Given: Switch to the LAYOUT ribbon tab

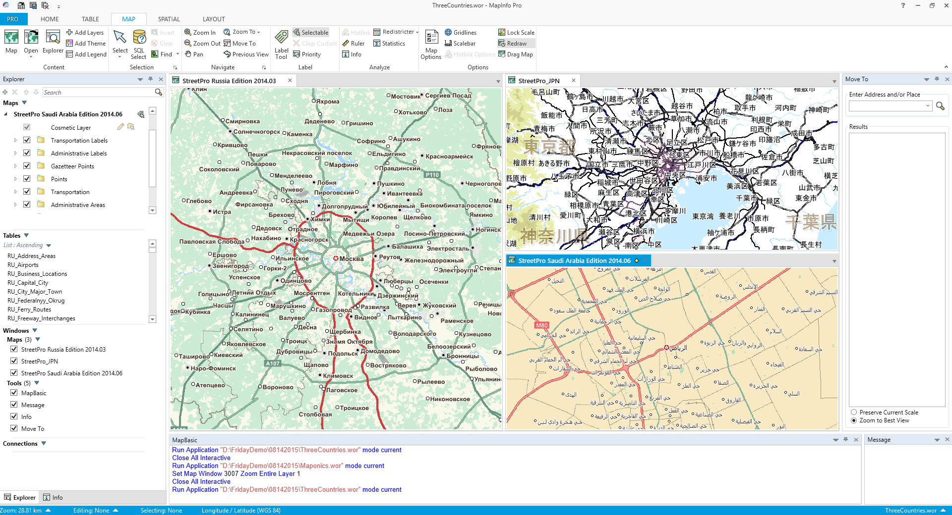Looking at the screenshot, I should point(214,19).
